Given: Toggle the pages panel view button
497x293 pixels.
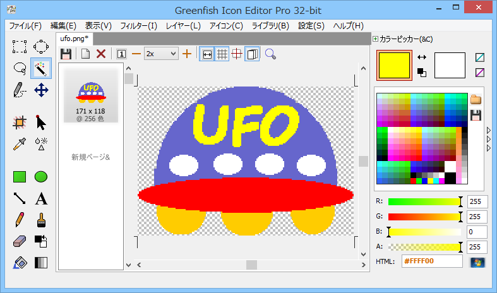Looking at the screenshot, I should [252, 54].
